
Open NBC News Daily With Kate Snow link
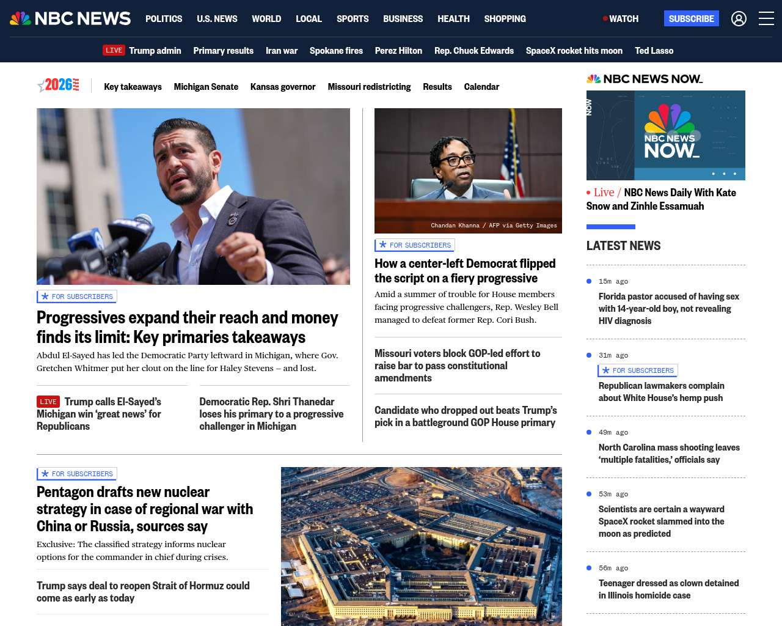(661, 199)
